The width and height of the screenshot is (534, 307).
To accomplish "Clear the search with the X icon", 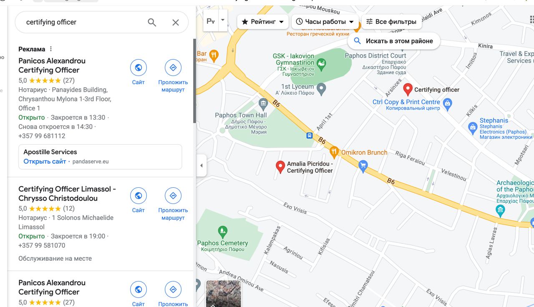I will tap(176, 23).
